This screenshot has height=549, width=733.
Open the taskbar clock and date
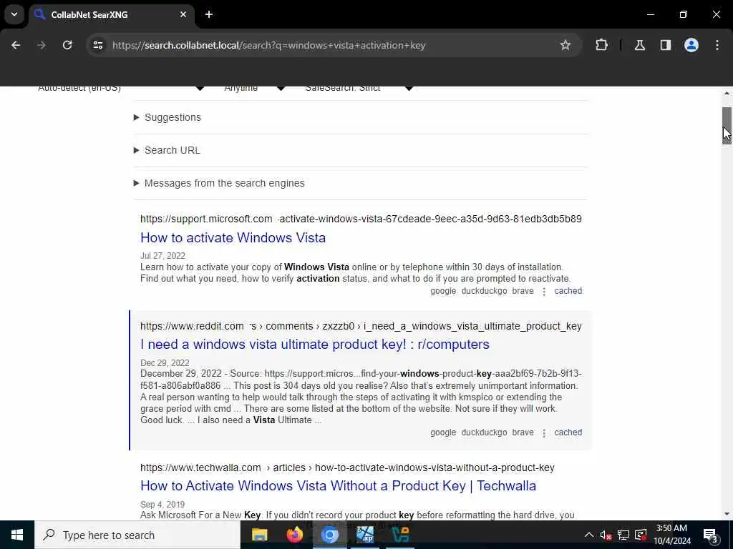671,535
